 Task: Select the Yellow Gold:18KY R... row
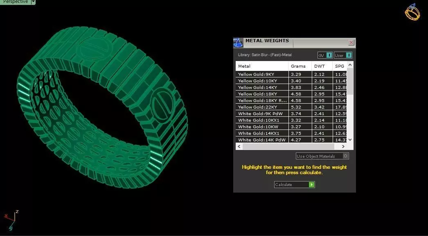click(x=291, y=100)
